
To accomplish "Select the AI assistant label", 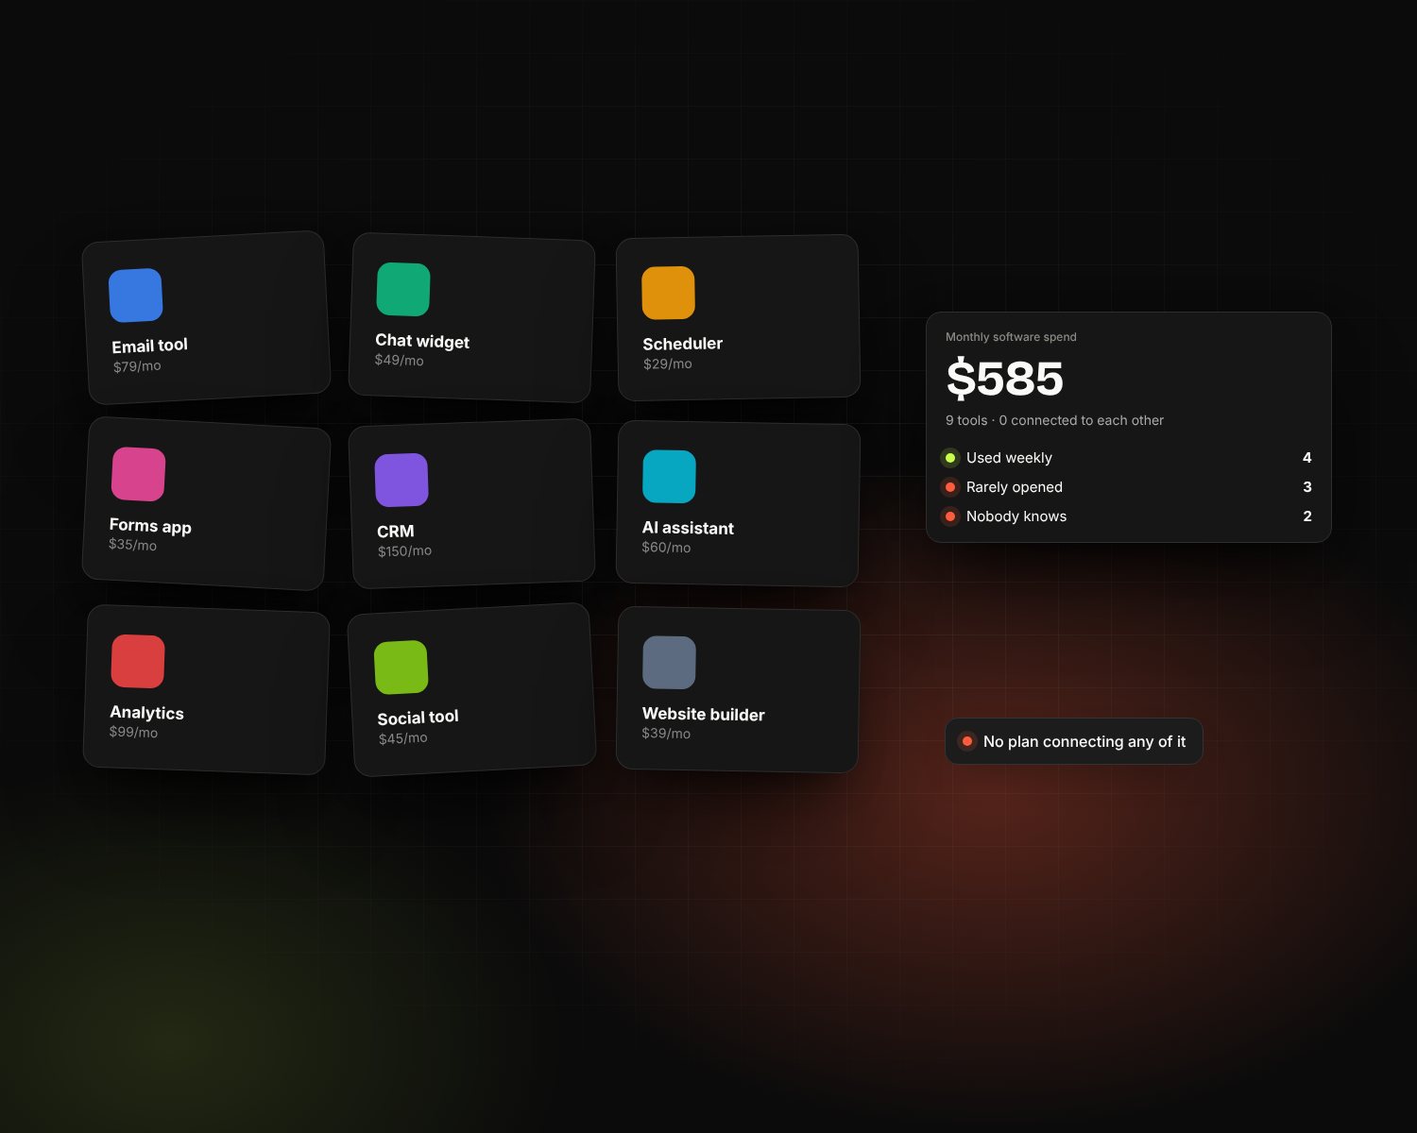I will (688, 528).
